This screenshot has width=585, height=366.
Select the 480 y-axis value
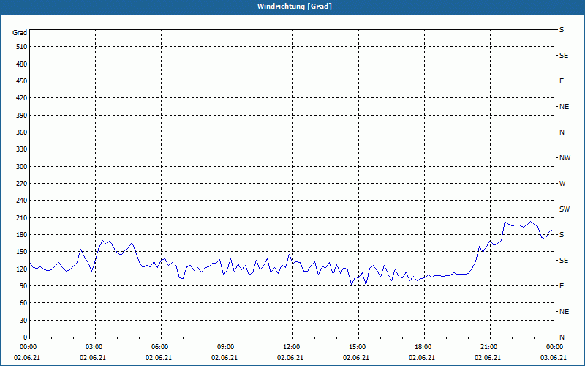click(x=22, y=64)
